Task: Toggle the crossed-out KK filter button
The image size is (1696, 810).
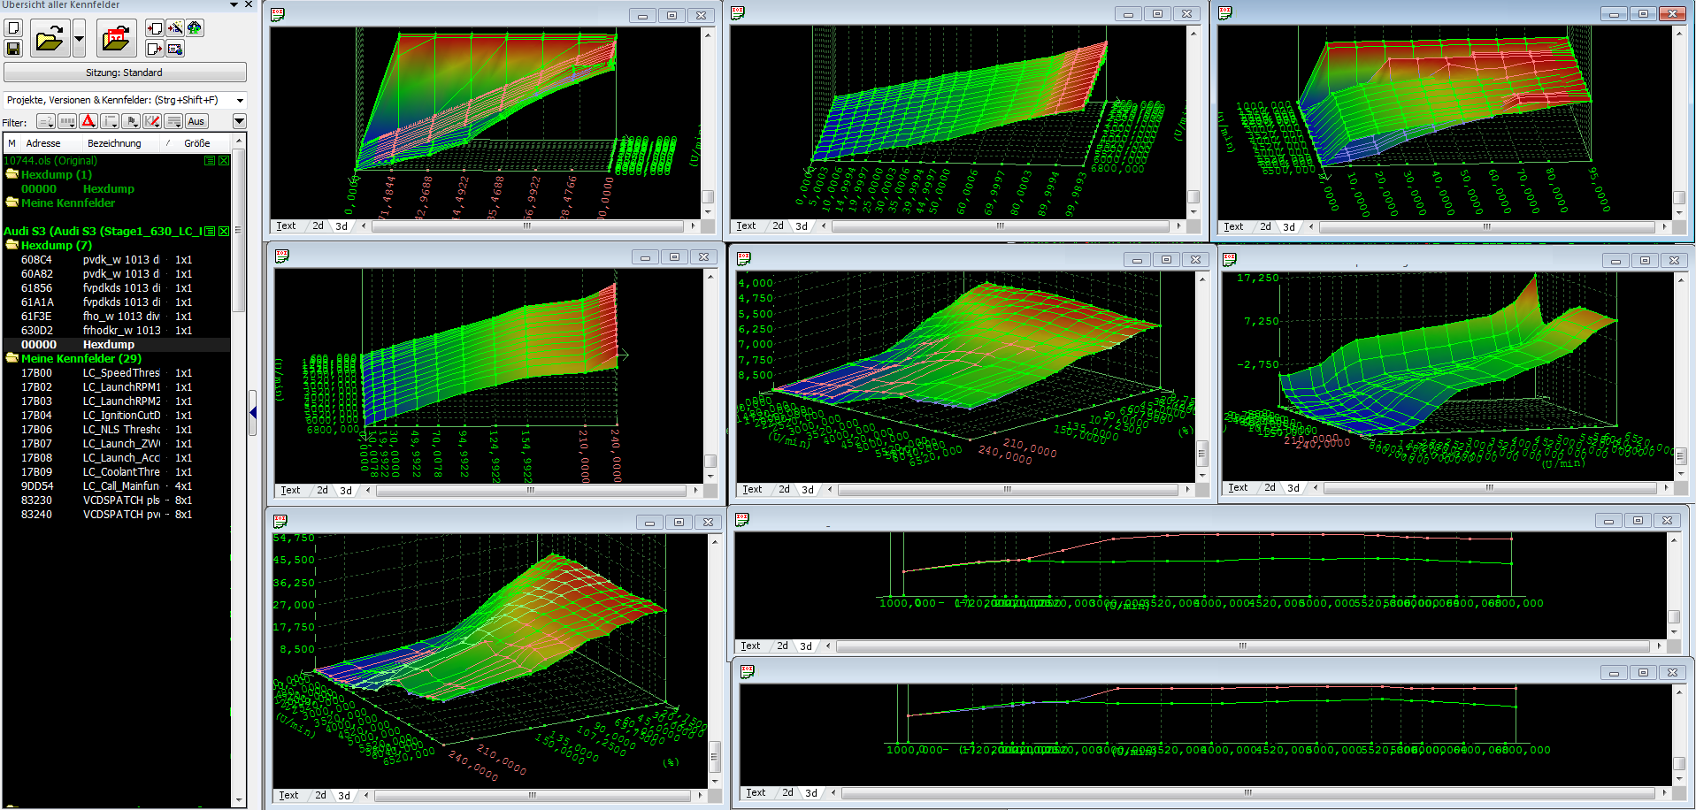Action: pos(152,121)
